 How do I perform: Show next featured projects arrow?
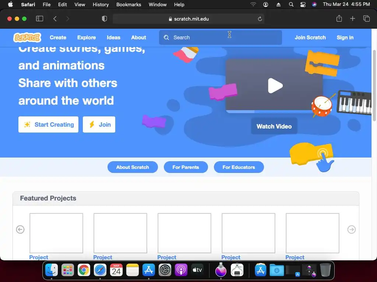pos(352,229)
